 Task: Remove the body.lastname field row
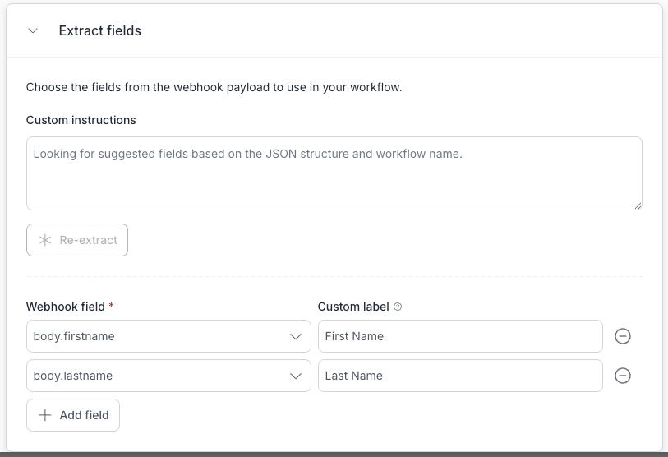click(623, 376)
